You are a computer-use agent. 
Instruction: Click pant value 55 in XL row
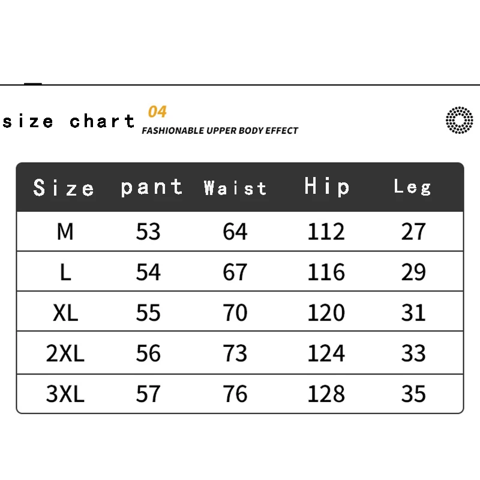148,313
